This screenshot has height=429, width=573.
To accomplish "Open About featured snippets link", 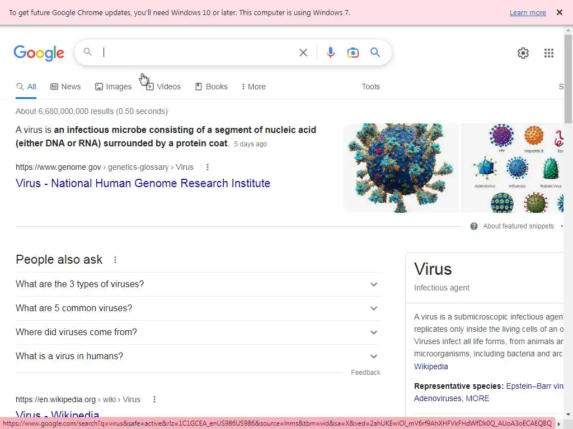I will (x=518, y=226).
